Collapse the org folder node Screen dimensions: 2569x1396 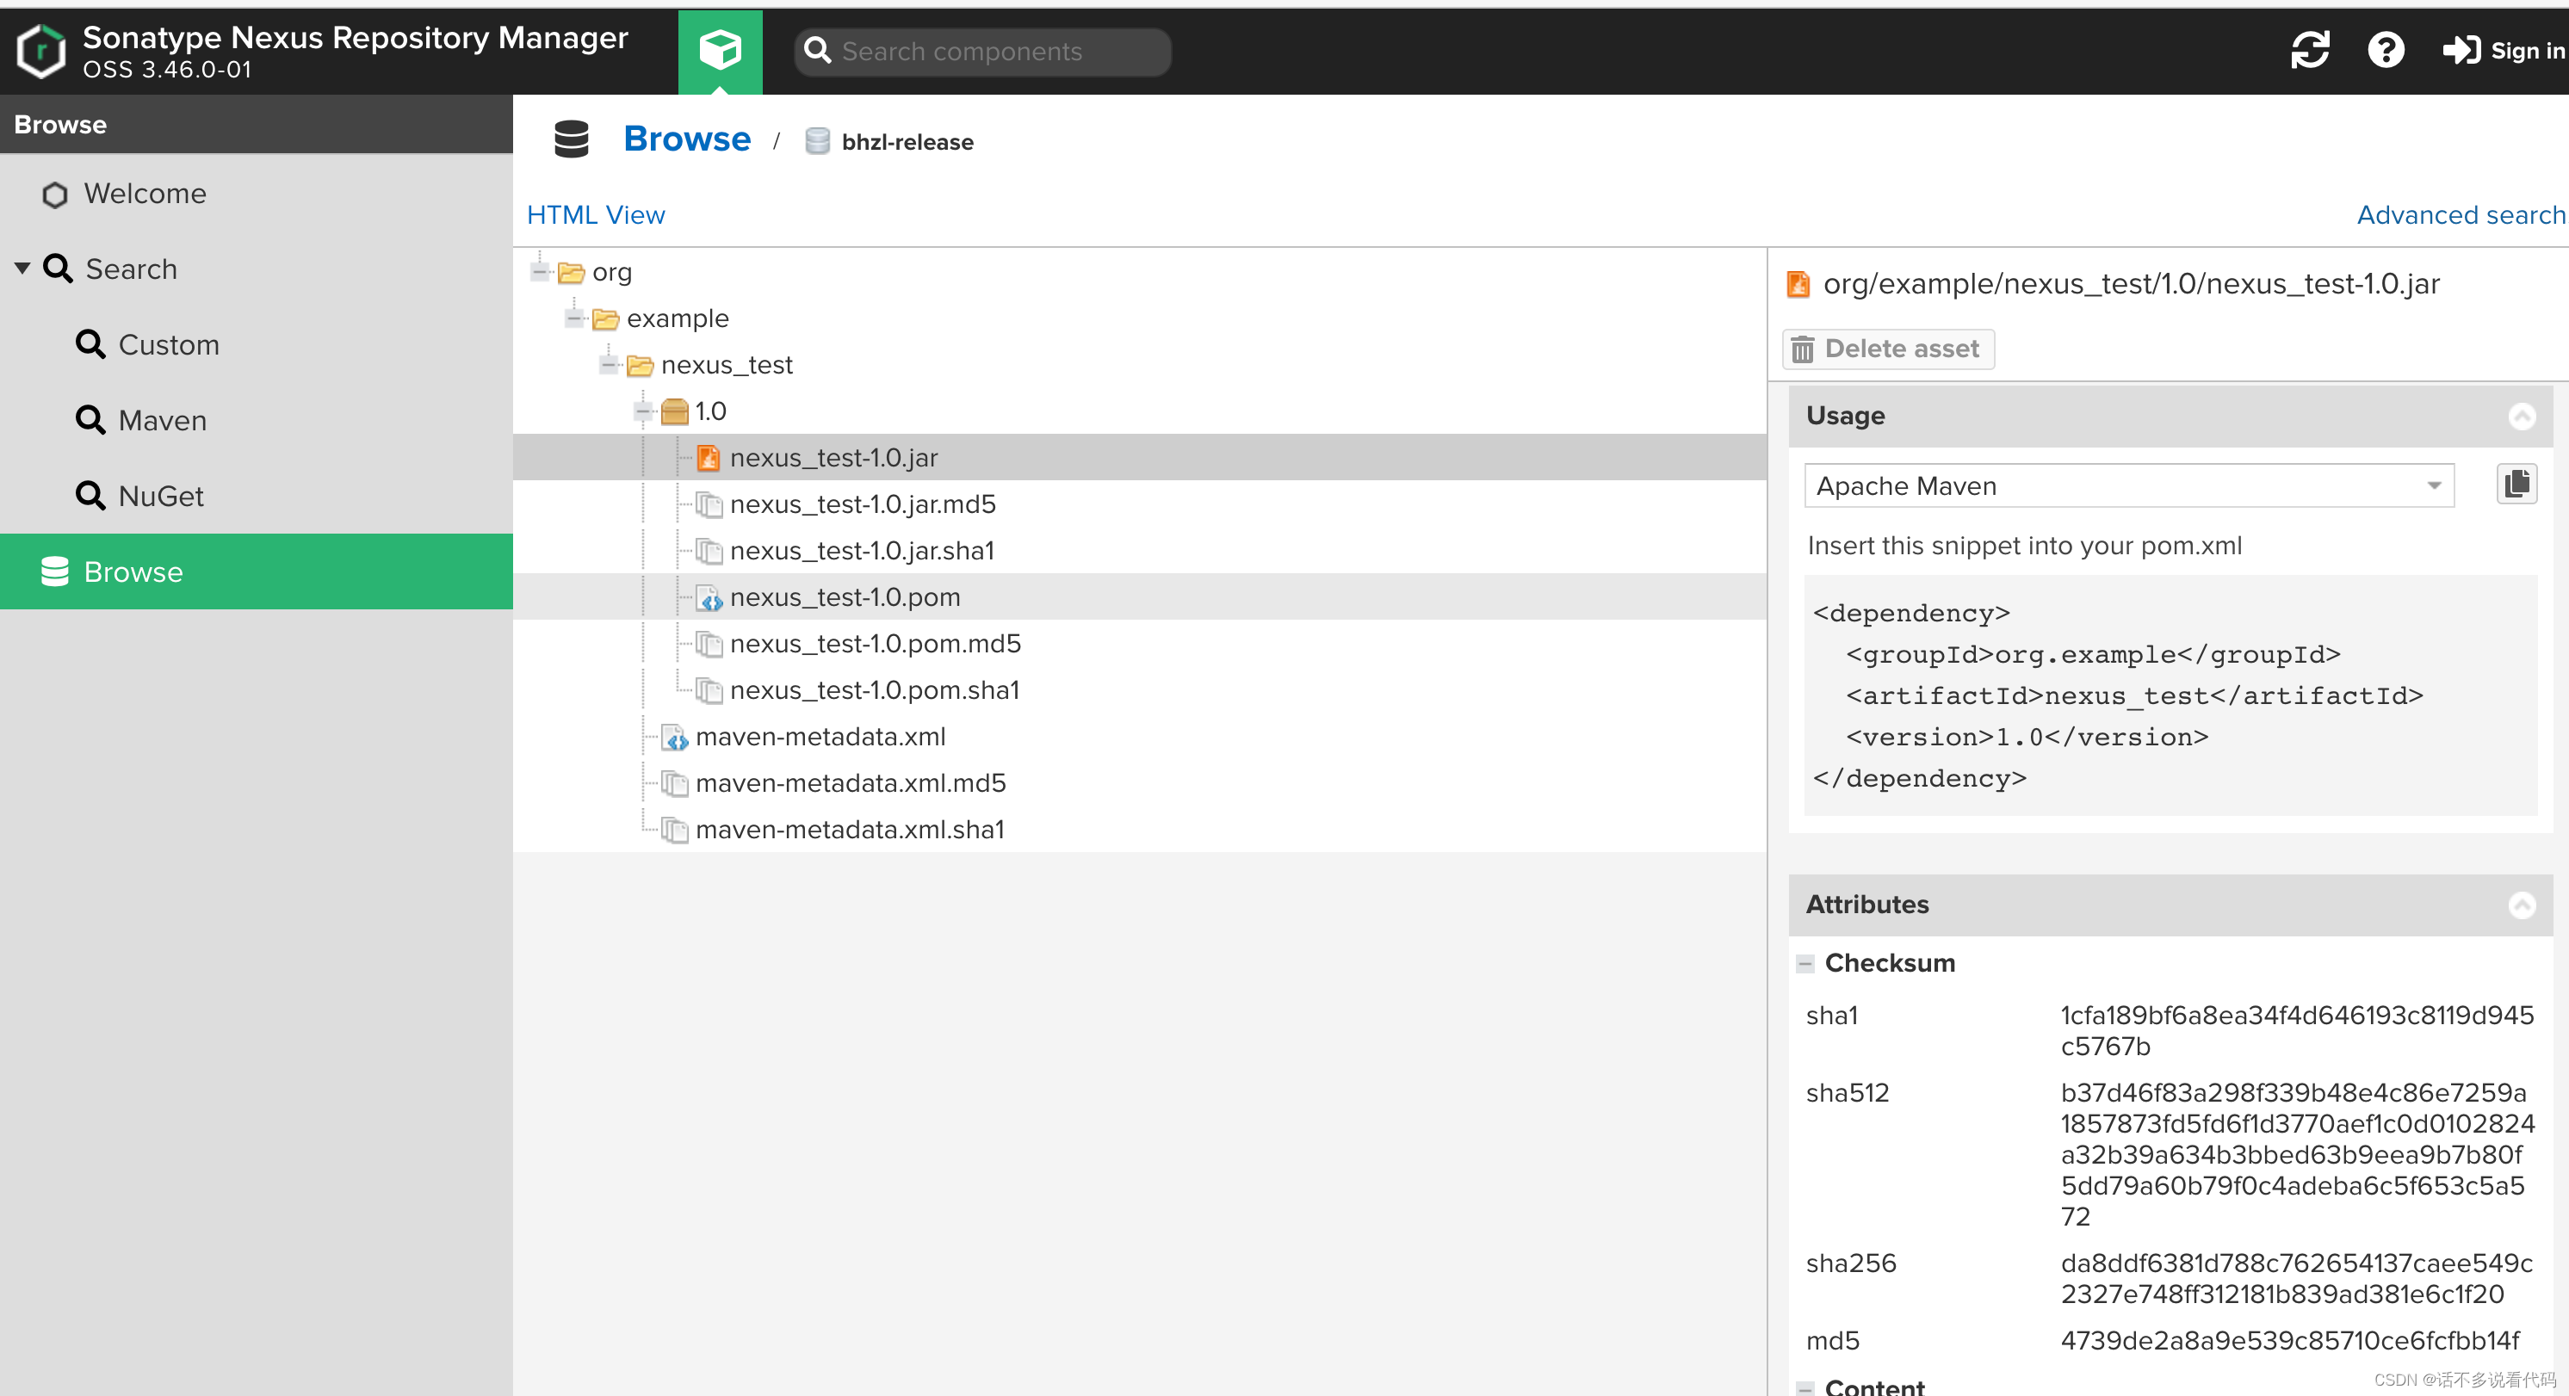[540, 271]
